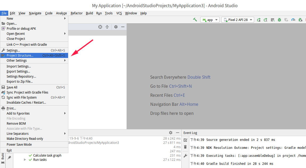The height and width of the screenshot is (168, 306).
Task: Choose Remove BOM menu item
Action: tap(34, 124)
